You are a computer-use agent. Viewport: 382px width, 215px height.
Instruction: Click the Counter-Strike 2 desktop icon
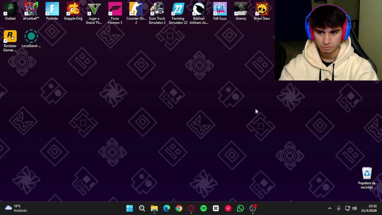(136, 13)
